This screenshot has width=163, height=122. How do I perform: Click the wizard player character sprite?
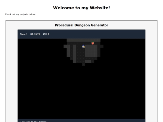(x=84, y=46)
